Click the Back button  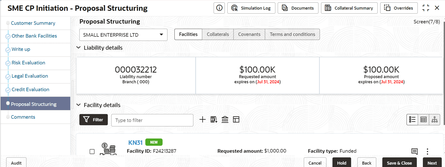[366, 163]
